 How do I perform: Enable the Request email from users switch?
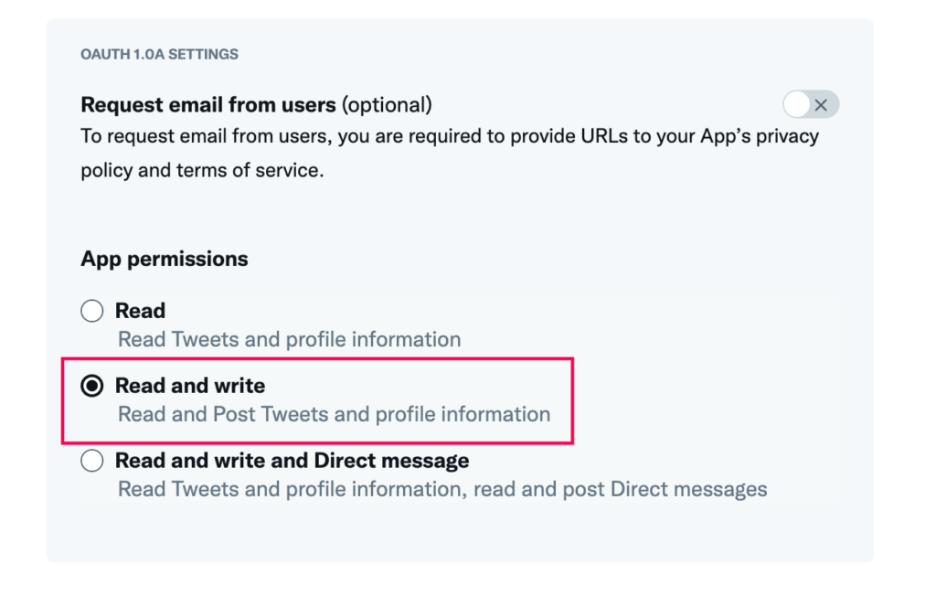click(x=811, y=104)
